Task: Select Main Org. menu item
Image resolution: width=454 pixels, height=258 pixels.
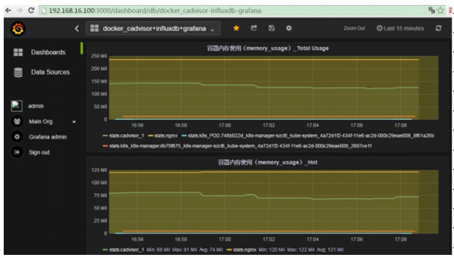Action: [41, 121]
